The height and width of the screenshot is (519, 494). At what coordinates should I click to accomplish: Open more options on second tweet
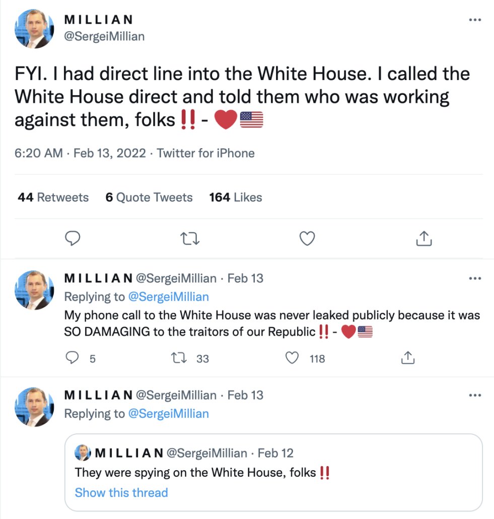(x=475, y=278)
